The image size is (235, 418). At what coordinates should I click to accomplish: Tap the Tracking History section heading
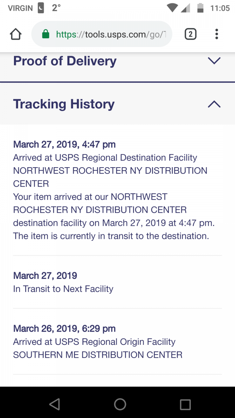coord(64,104)
